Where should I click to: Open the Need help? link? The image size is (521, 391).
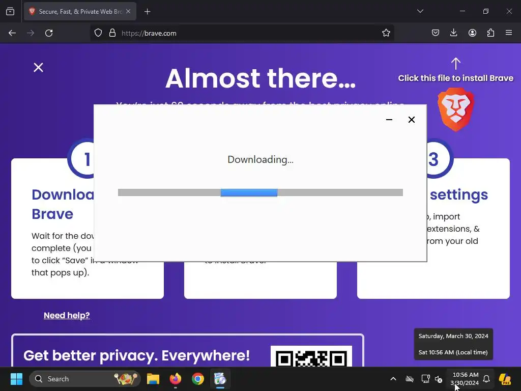pyautogui.click(x=67, y=315)
